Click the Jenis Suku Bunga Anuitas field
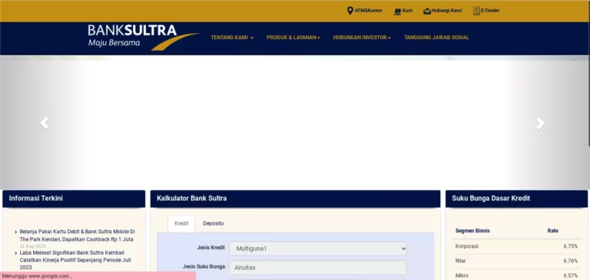This screenshot has height=280, width=590. (318, 268)
